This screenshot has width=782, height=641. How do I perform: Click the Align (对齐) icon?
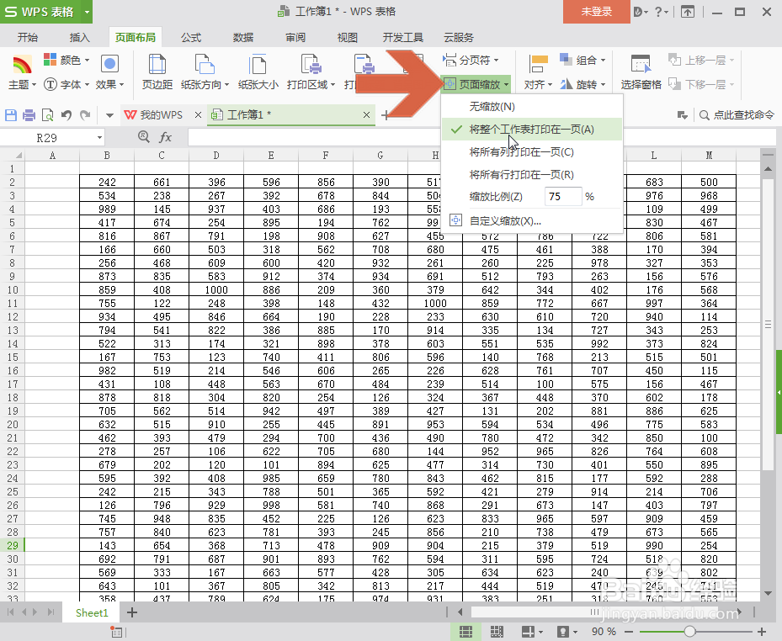tap(538, 66)
